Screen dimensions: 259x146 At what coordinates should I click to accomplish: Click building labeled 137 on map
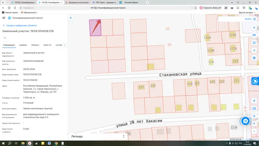pyautogui.click(x=141, y=87)
